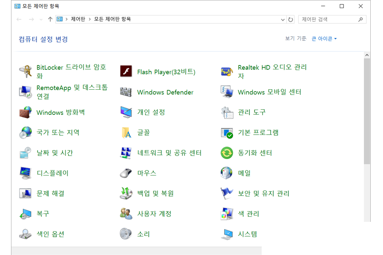Open Windows 방화벽 brick wall icon

coord(25,112)
